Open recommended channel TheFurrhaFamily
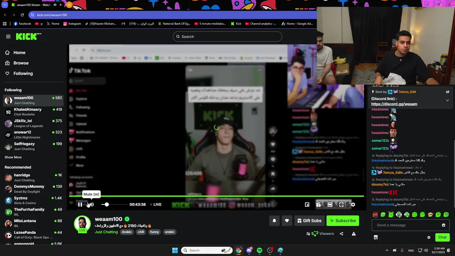The image size is (455, 256). coord(33,212)
